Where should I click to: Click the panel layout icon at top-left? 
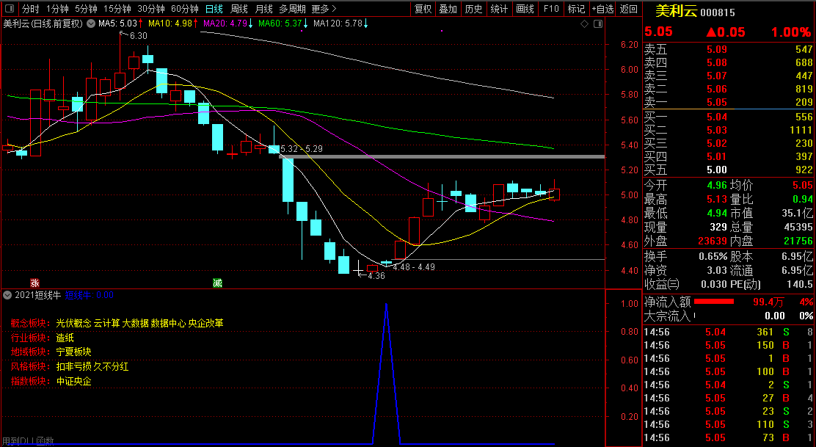pos(9,10)
